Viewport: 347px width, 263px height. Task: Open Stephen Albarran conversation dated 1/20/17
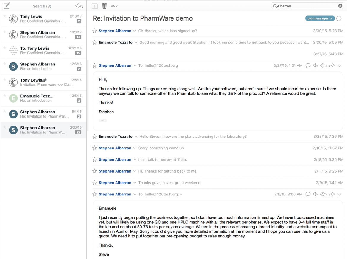pos(43,35)
